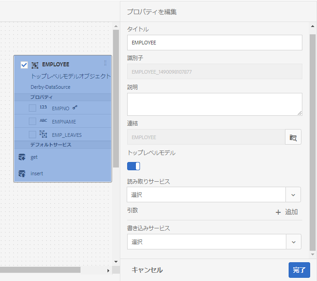Check the EMP_LEAVES property checkbox
Image resolution: width=317 pixels, height=281 pixels.
32,135
